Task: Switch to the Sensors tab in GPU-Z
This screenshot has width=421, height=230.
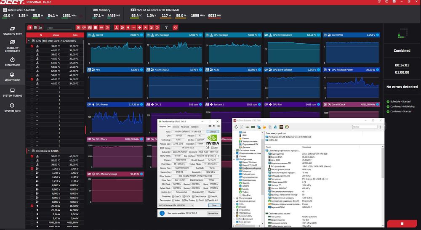Action: click(x=176, y=127)
